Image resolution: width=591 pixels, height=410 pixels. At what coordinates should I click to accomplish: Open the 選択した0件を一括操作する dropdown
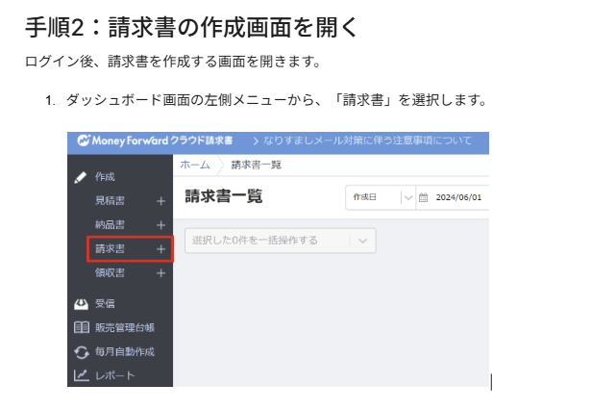point(280,241)
